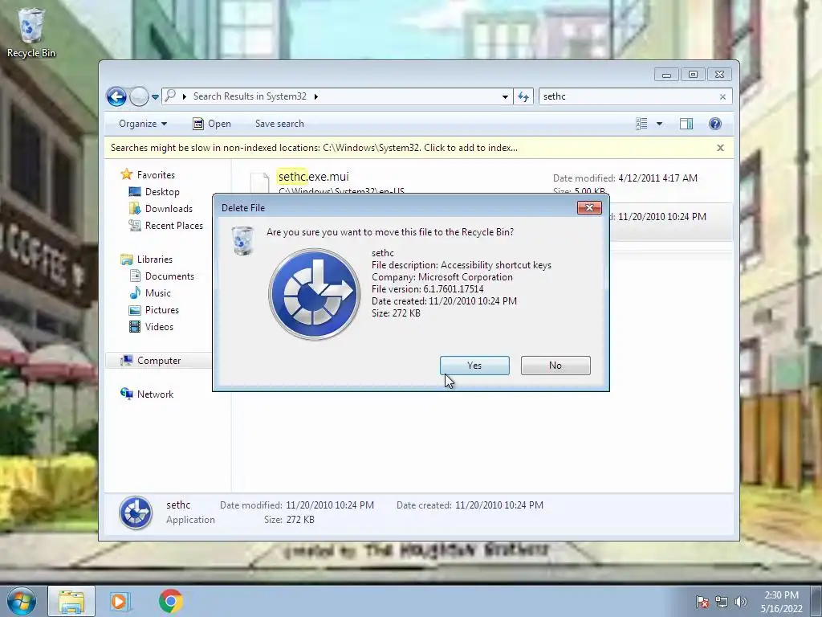Select Computer in the navigation pane
This screenshot has width=822, height=617.
(158, 361)
